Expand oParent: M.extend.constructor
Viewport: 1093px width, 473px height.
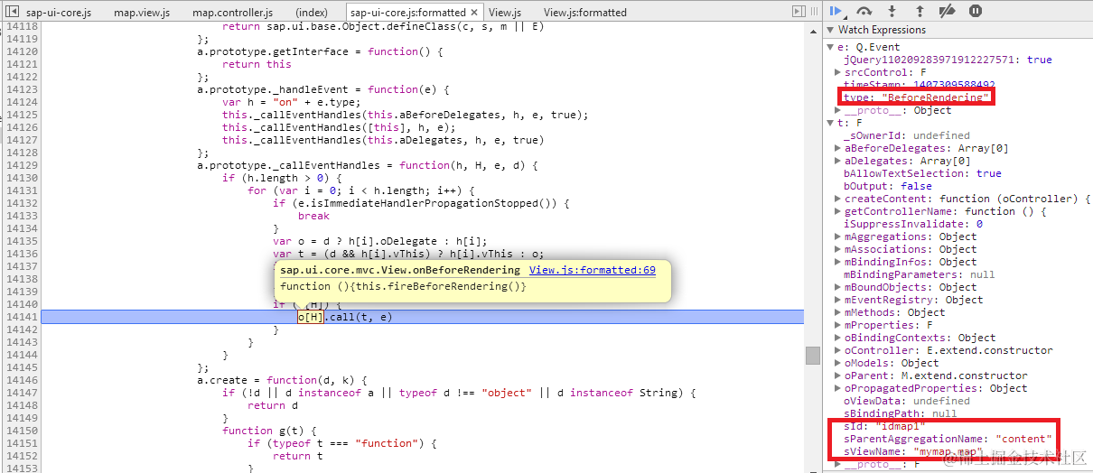point(839,376)
